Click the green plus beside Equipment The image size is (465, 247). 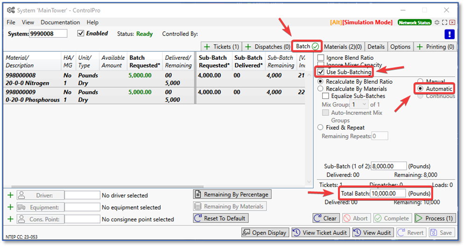(x=10, y=207)
